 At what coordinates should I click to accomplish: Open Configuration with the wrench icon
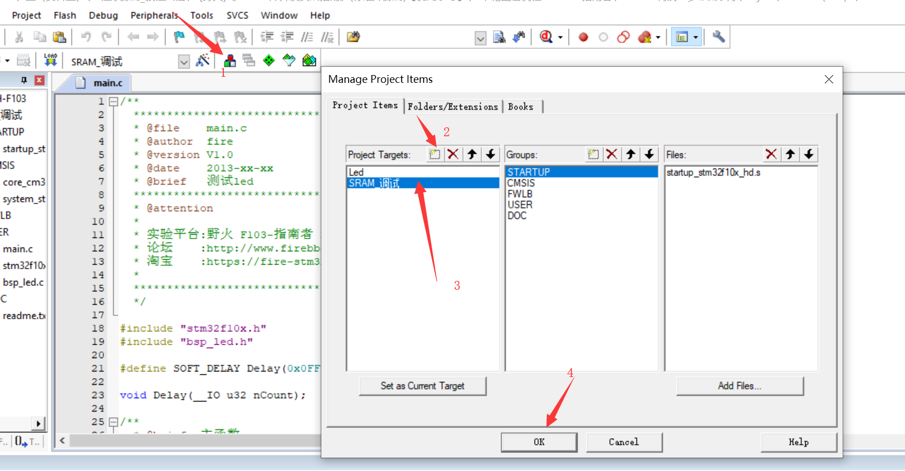[x=718, y=37]
